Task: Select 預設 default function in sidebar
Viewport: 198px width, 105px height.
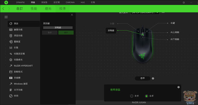Action: [24, 23]
